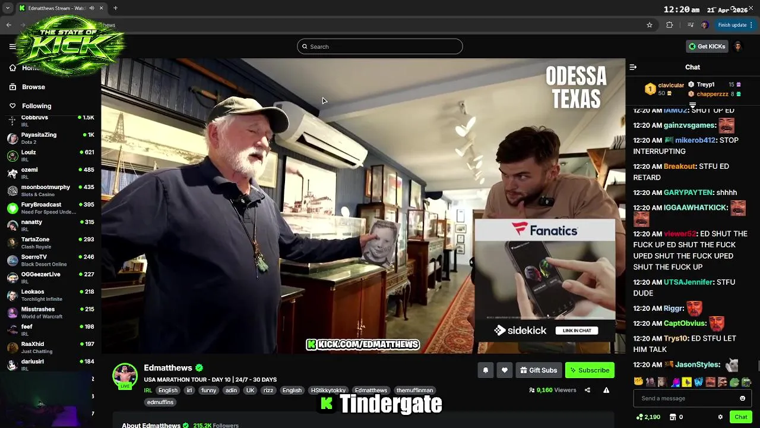Select the IRL category link
This screenshot has width=760, height=428.
coord(148,391)
